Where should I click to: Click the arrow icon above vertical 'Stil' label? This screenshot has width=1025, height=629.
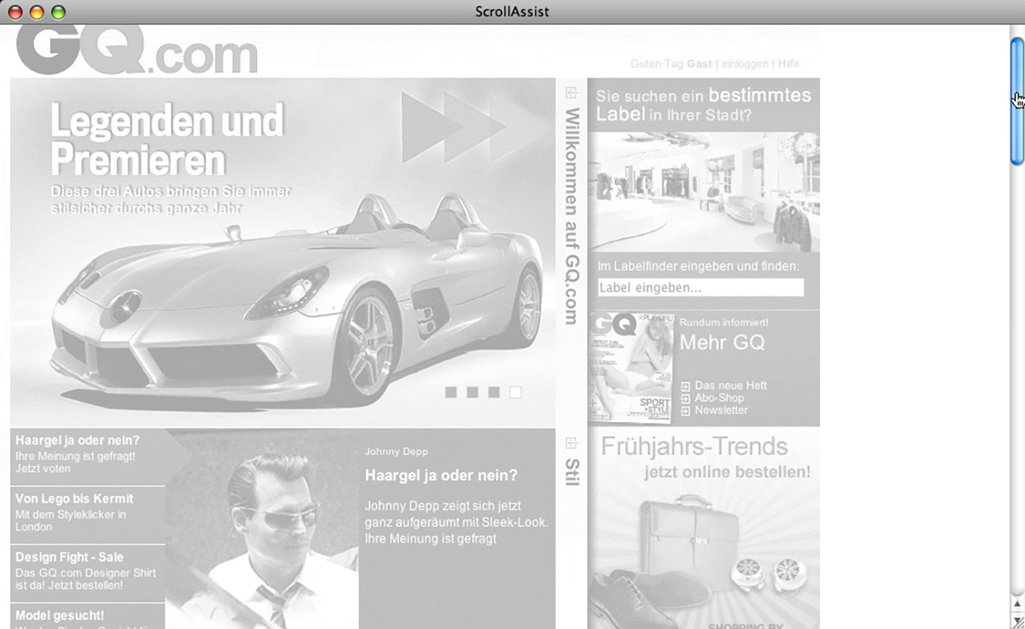click(572, 443)
